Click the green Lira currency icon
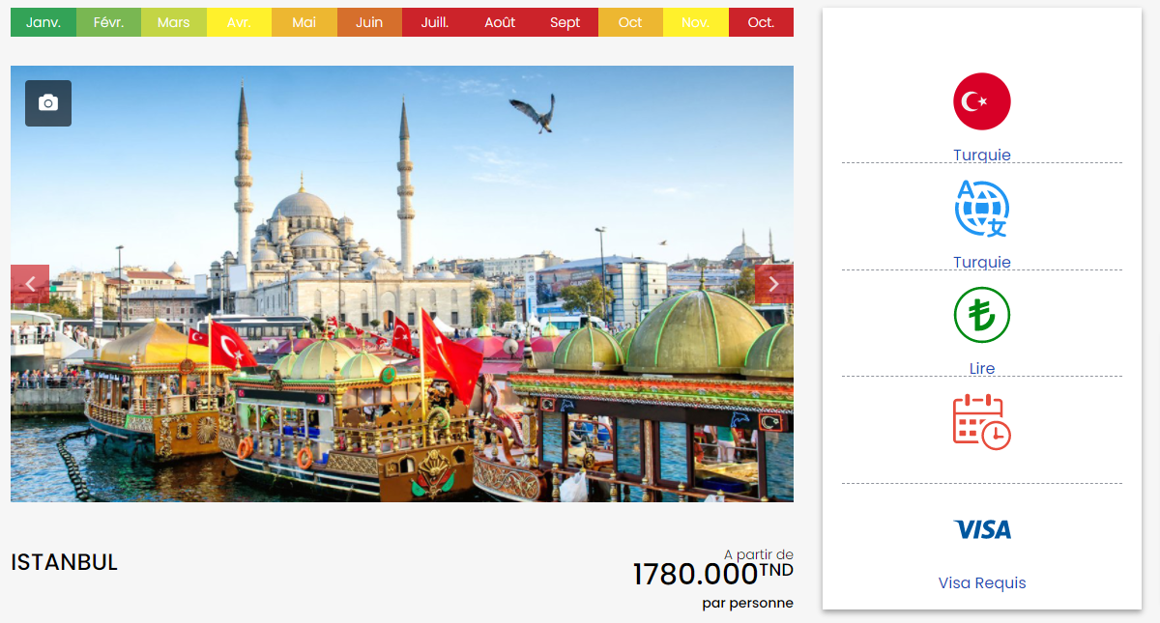 [x=982, y=315]
